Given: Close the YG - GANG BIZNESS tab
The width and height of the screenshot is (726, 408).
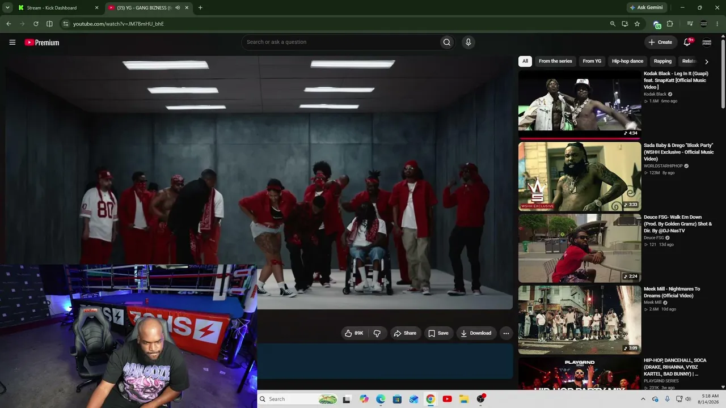Looking at the screenshot, I should (x=187, y=8).
